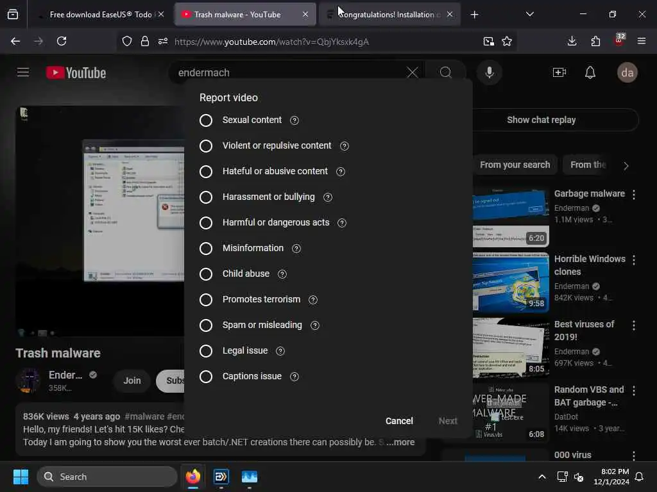Open Horrible Windows clones thumbnail
657x492 pixels.
coord(511,283)
